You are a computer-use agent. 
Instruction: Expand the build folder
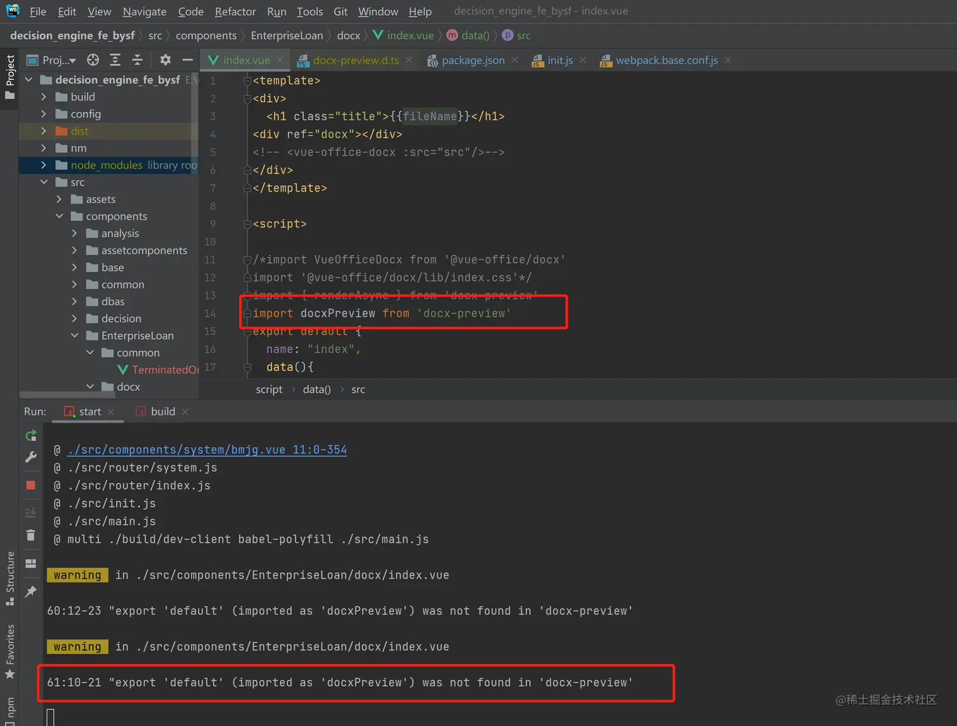tap(43, 97)
